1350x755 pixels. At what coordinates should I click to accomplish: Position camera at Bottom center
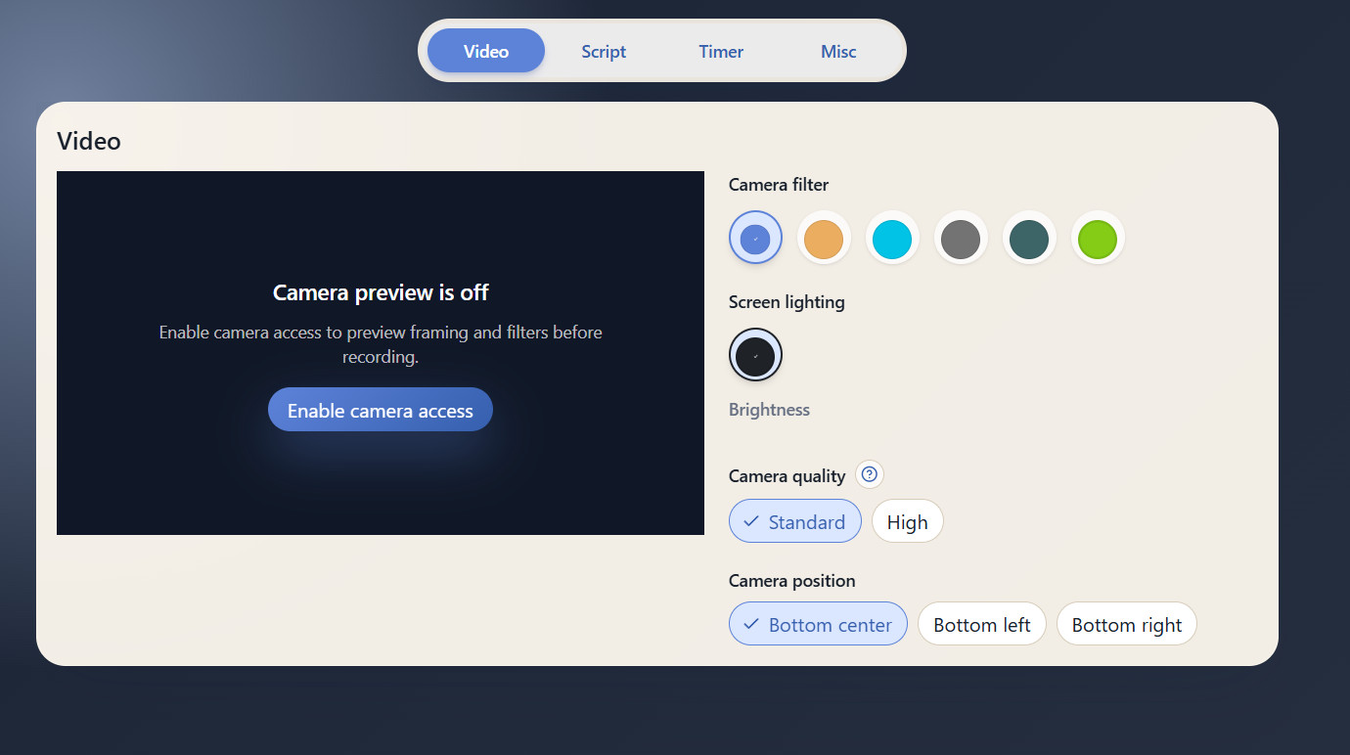[x=818, y=624]
